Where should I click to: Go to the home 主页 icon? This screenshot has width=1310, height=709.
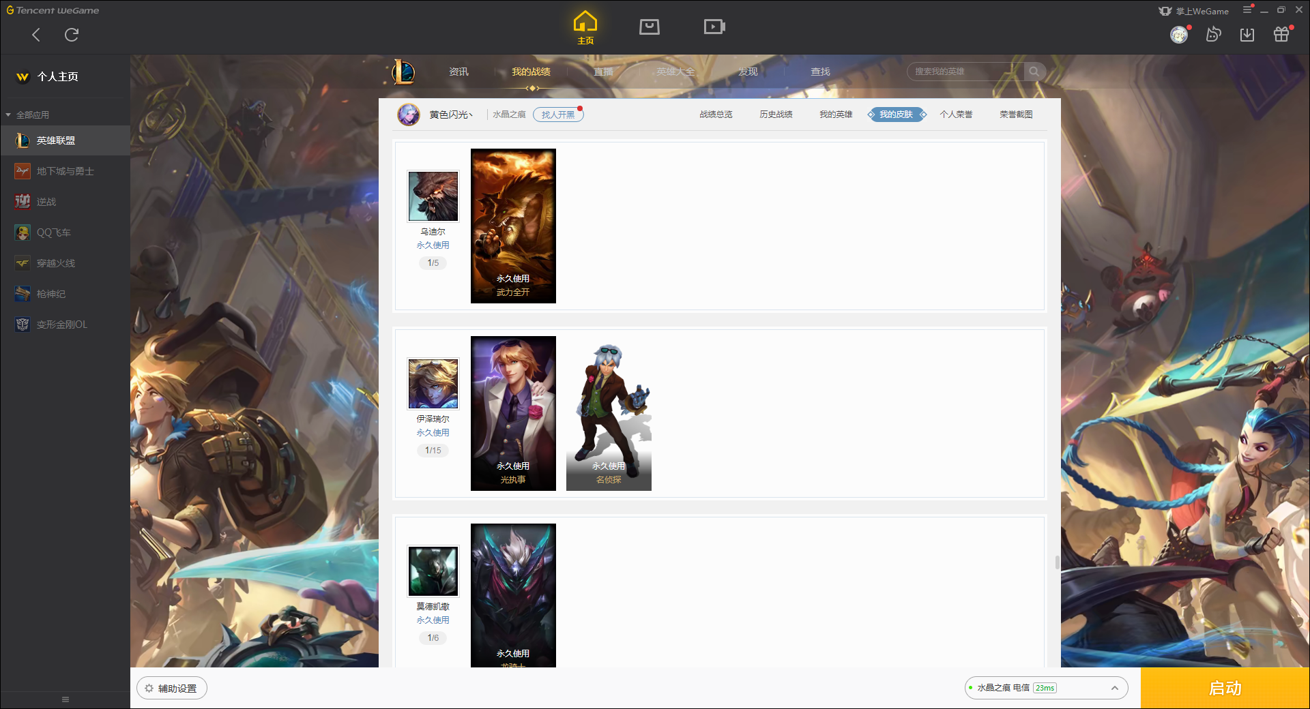click(585, 27)
